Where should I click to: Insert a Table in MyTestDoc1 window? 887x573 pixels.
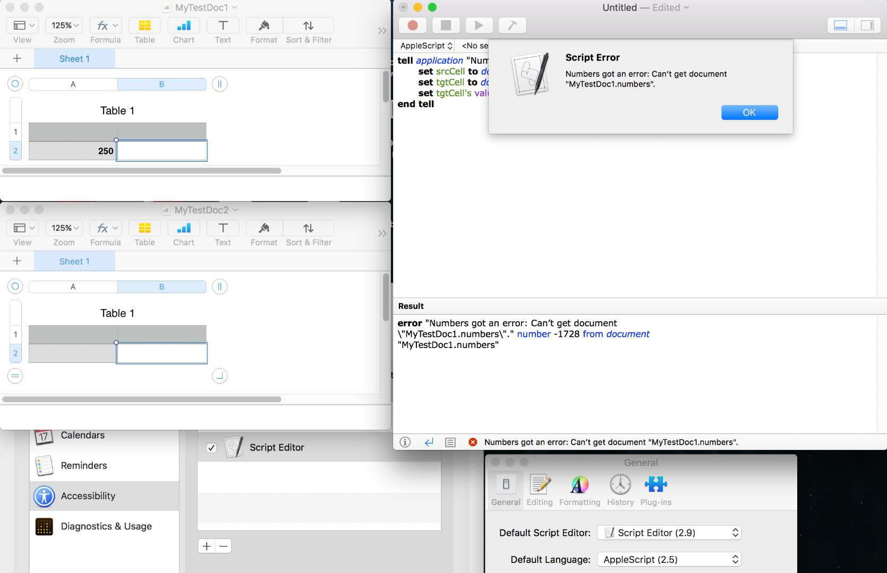144,25
